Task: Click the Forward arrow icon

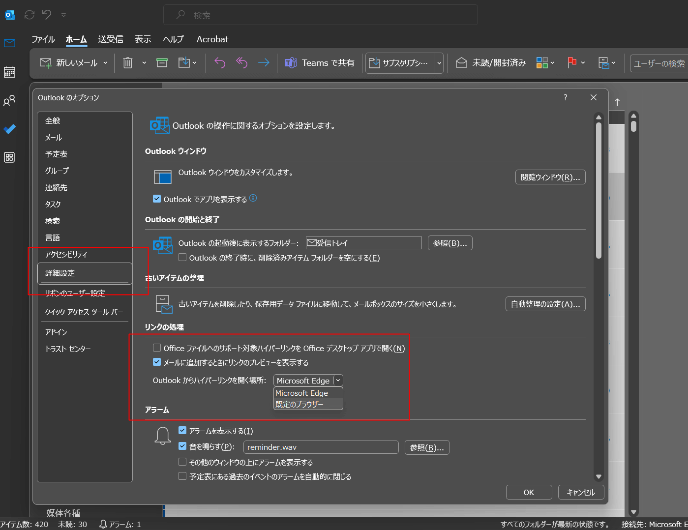Action: 264,63
